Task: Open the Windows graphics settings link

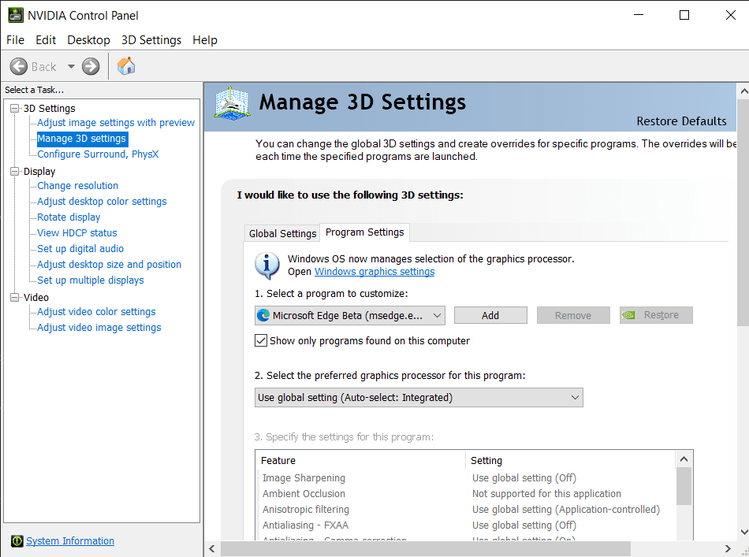Action: [x=374, y=272]
